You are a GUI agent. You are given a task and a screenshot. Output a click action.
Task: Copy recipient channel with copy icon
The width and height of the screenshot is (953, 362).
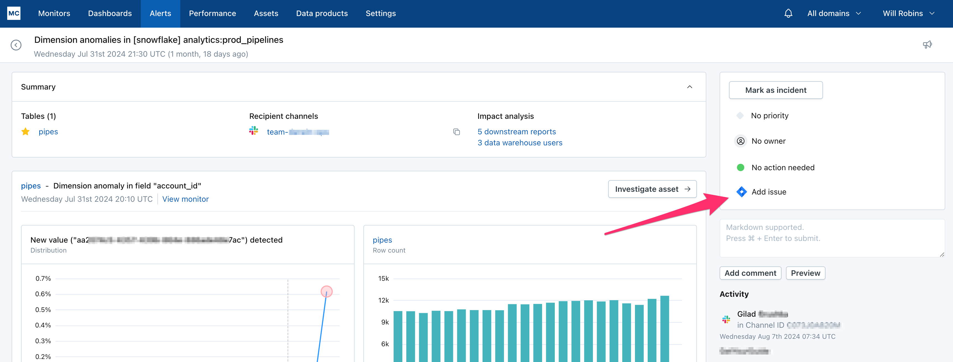coord(457,132)
